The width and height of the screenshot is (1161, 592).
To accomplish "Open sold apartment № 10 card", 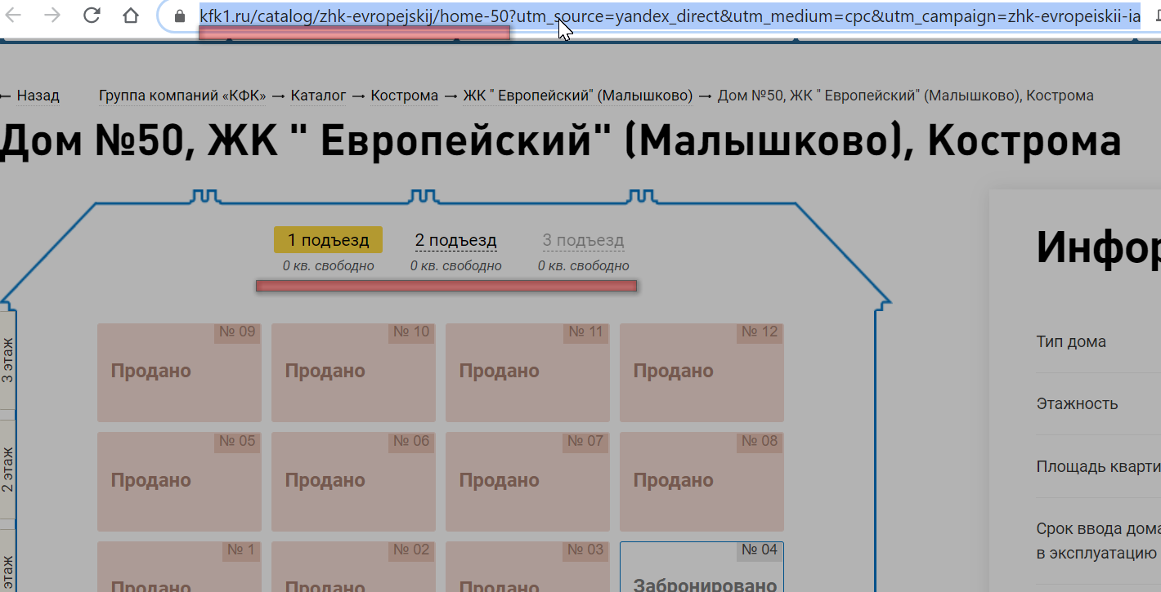I will 353,372.
